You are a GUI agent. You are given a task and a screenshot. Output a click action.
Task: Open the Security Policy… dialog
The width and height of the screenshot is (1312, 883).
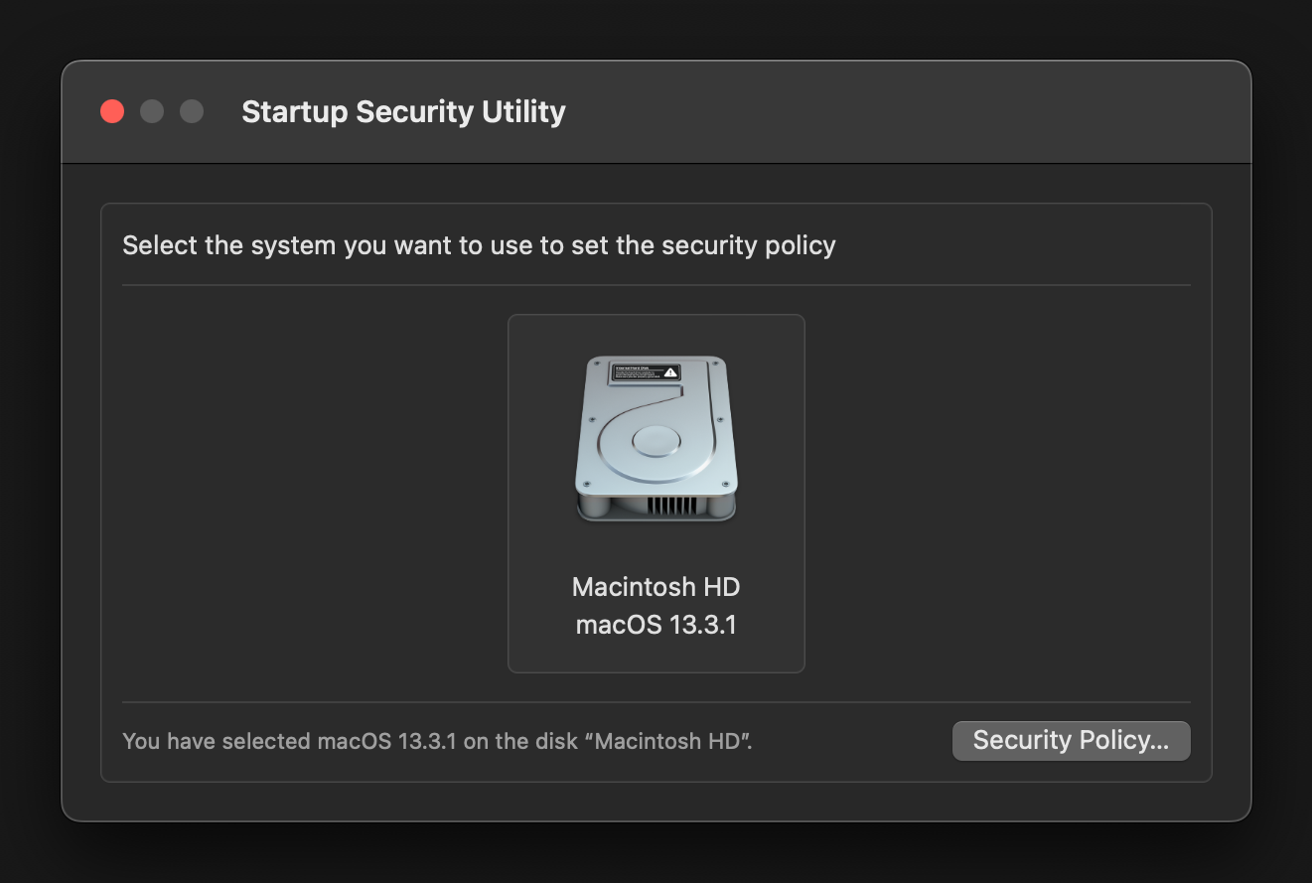coord(1071,741)
